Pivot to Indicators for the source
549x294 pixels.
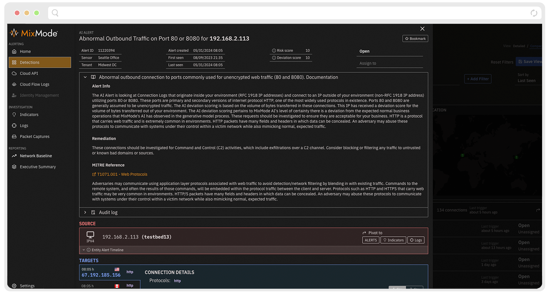[x=393, y=240]
